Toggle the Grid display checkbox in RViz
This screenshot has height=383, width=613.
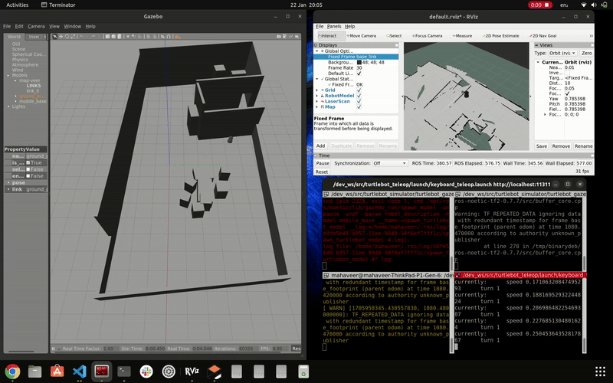[x=359, y=90]
